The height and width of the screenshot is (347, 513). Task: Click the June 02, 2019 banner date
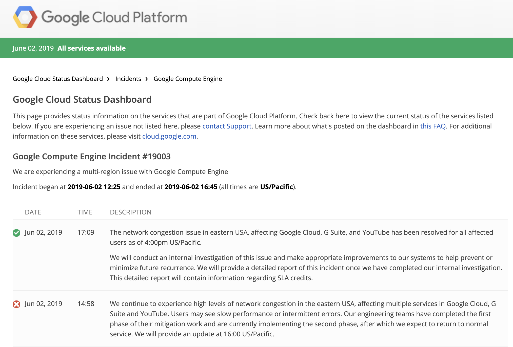tap(33, 48)
